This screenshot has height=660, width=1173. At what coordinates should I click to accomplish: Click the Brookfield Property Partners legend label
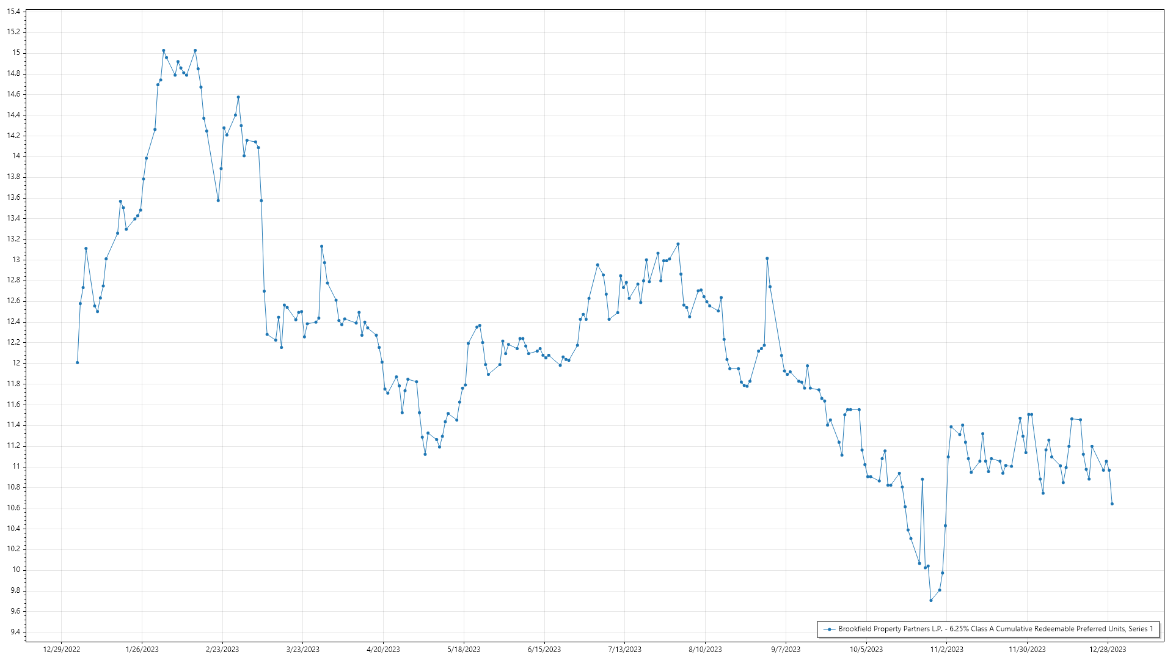pyautogui.click(x=995, y=629)
